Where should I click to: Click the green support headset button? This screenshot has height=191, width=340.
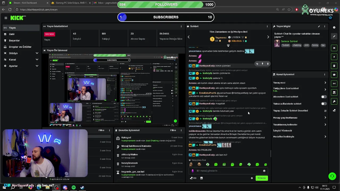[x=332, y=176]
